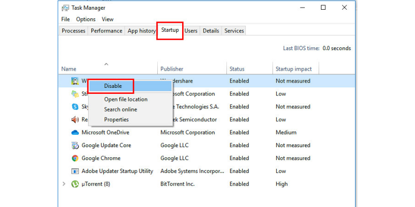Select the Skype app icon

(75, 107)
